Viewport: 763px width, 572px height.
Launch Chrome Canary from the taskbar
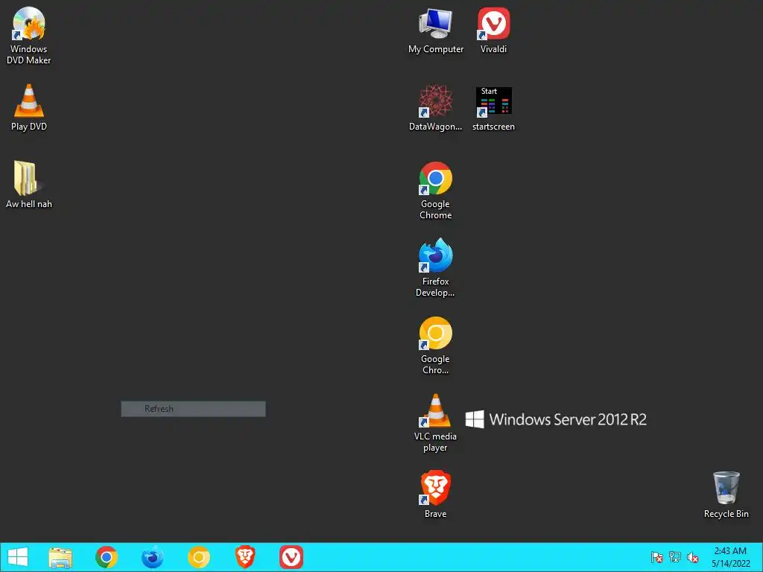pyautogui.click(x=198, y=557)
